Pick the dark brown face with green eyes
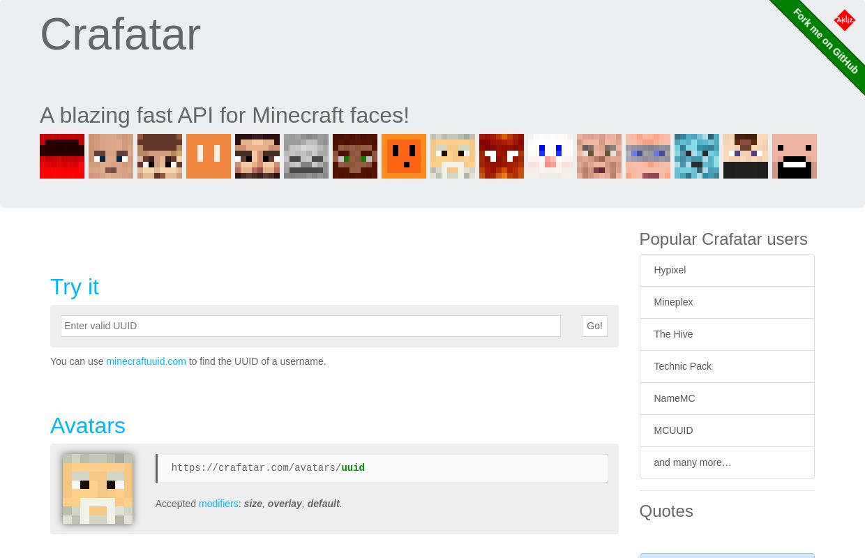The height and width of the screenshot is (558, 865). pos(355,156)
